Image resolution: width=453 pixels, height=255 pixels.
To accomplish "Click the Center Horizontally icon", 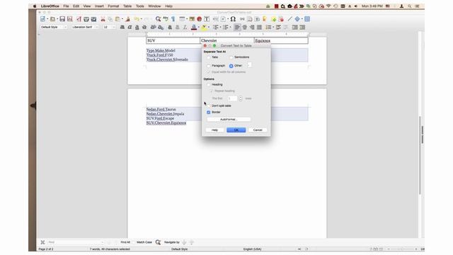I will (x=245, y=27).
